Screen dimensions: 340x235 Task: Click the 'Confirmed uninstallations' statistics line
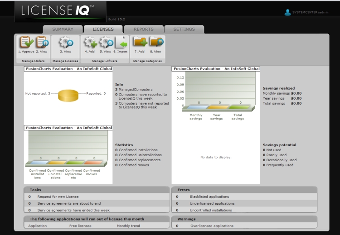(x=138, y=155)
